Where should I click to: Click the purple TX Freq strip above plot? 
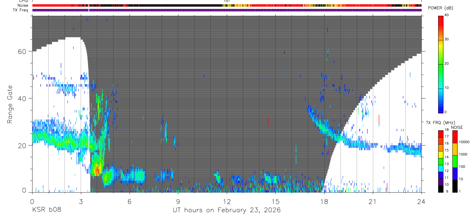click(x=227, y=10)
